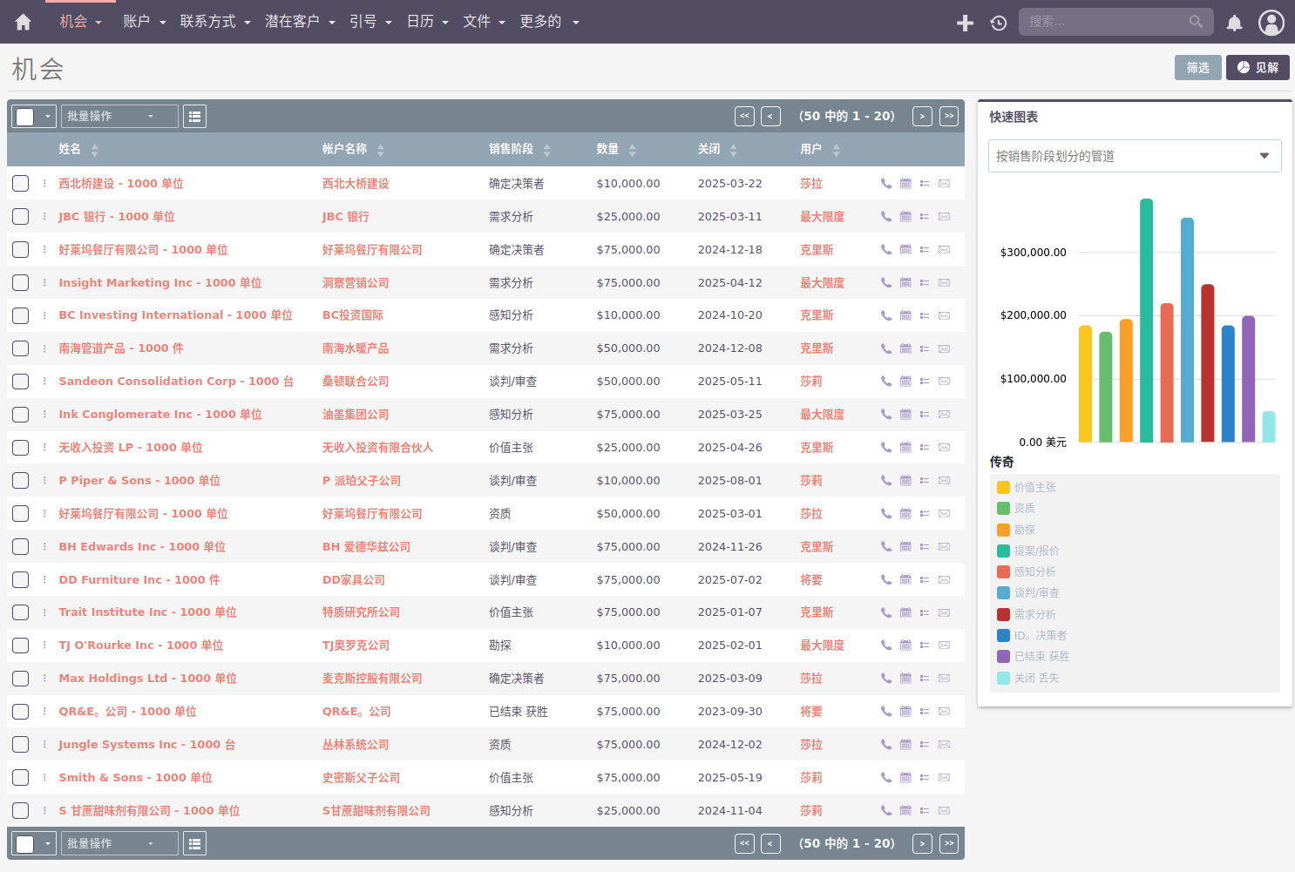Create task for TJ O'Rourke Inc row

coord(925,646)
